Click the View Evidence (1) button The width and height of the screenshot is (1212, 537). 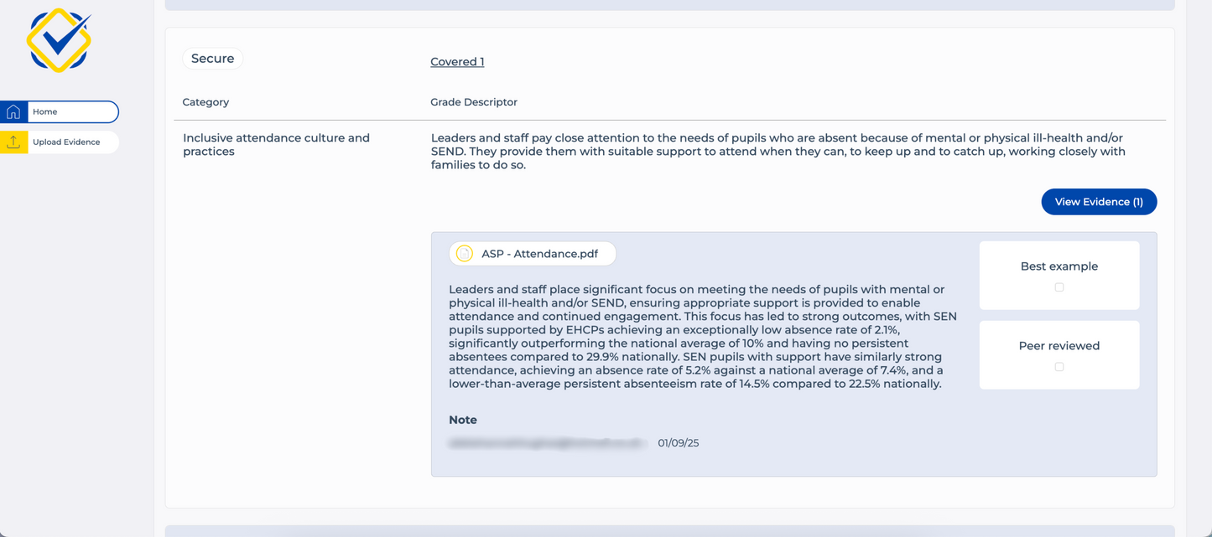coord(1099,201)
